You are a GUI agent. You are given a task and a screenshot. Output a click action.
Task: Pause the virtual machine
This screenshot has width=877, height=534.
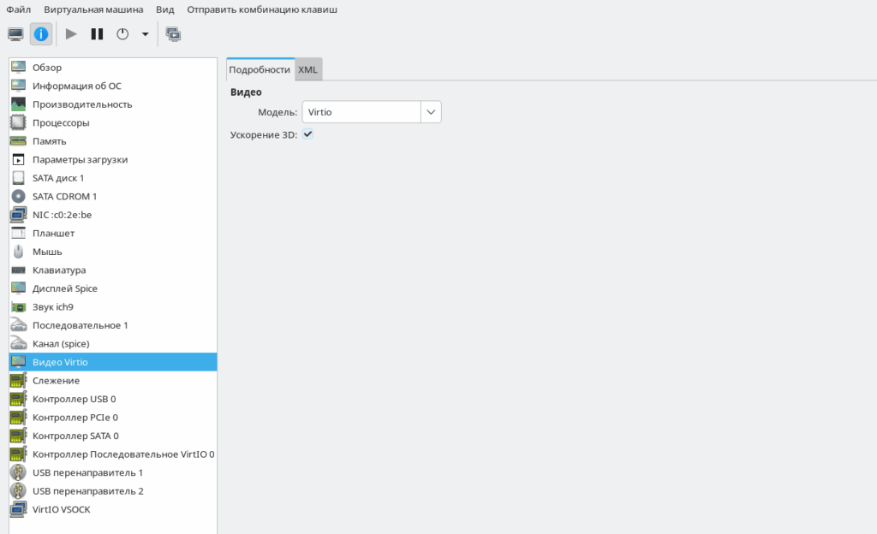(x=97, y=34)
